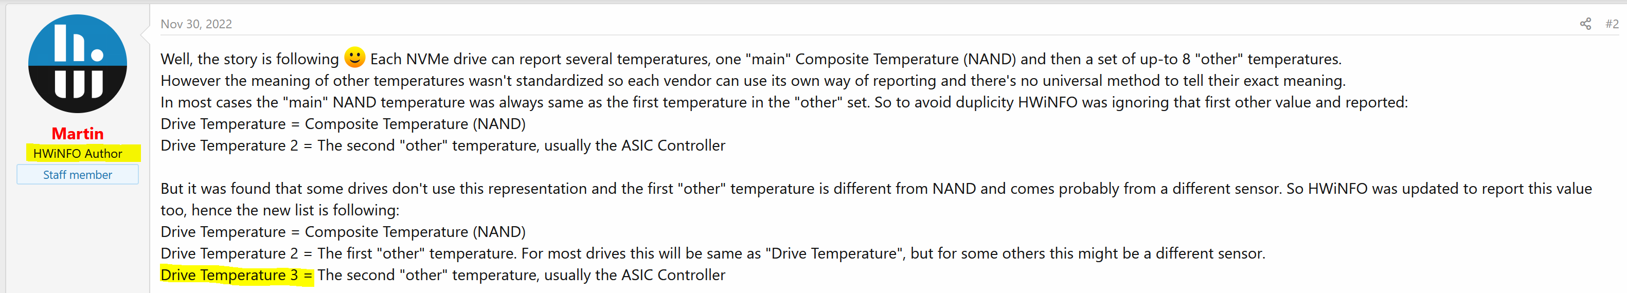Viewport: 1627px width, 293px height.
Task: Open the Martin username link
Action: tap(78, 134)
